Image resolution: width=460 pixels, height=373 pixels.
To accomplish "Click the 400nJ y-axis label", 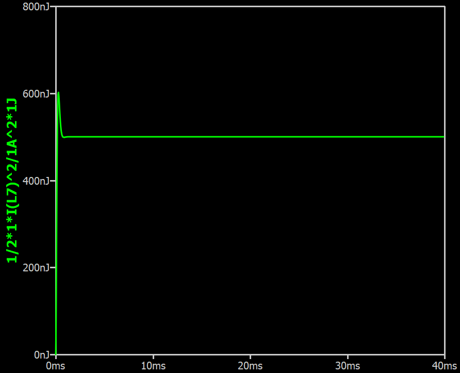I will click(36, 181).
